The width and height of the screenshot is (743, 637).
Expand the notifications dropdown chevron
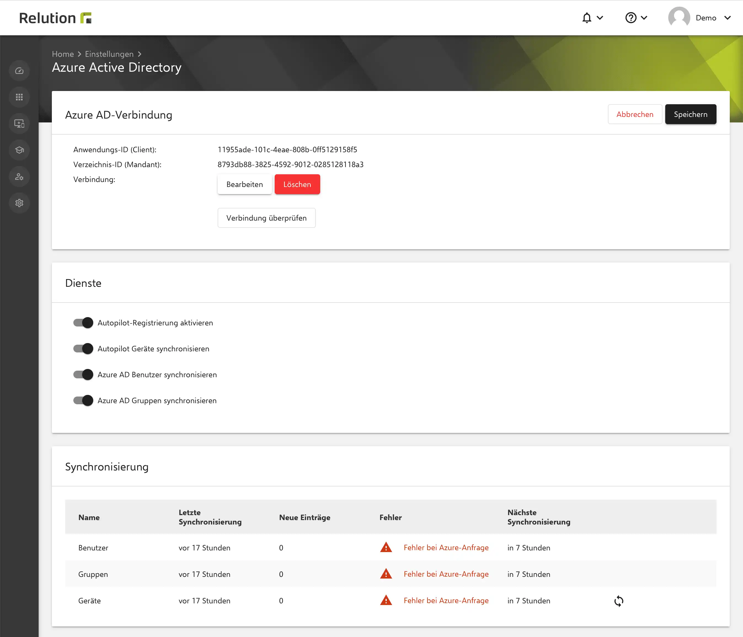(600, 18)
